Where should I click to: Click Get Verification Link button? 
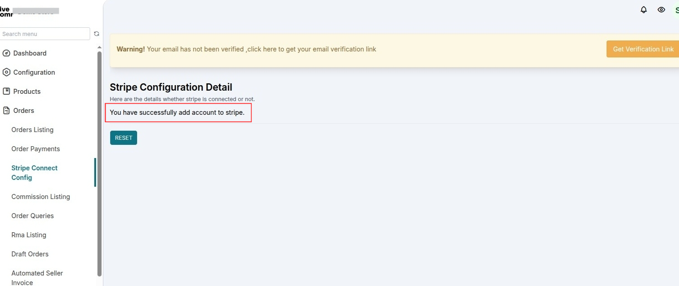643,49
